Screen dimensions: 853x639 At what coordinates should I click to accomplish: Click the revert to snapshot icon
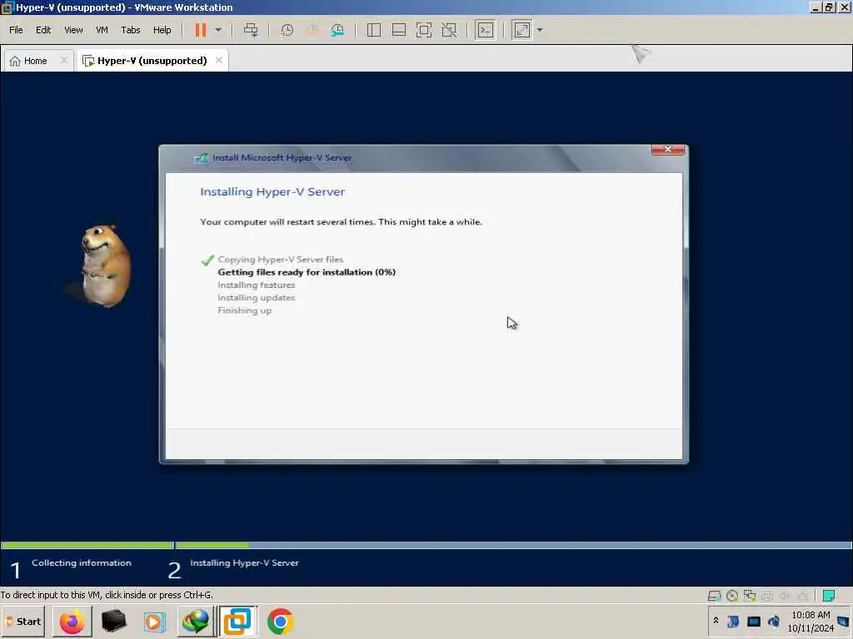[x=312, y=30]
